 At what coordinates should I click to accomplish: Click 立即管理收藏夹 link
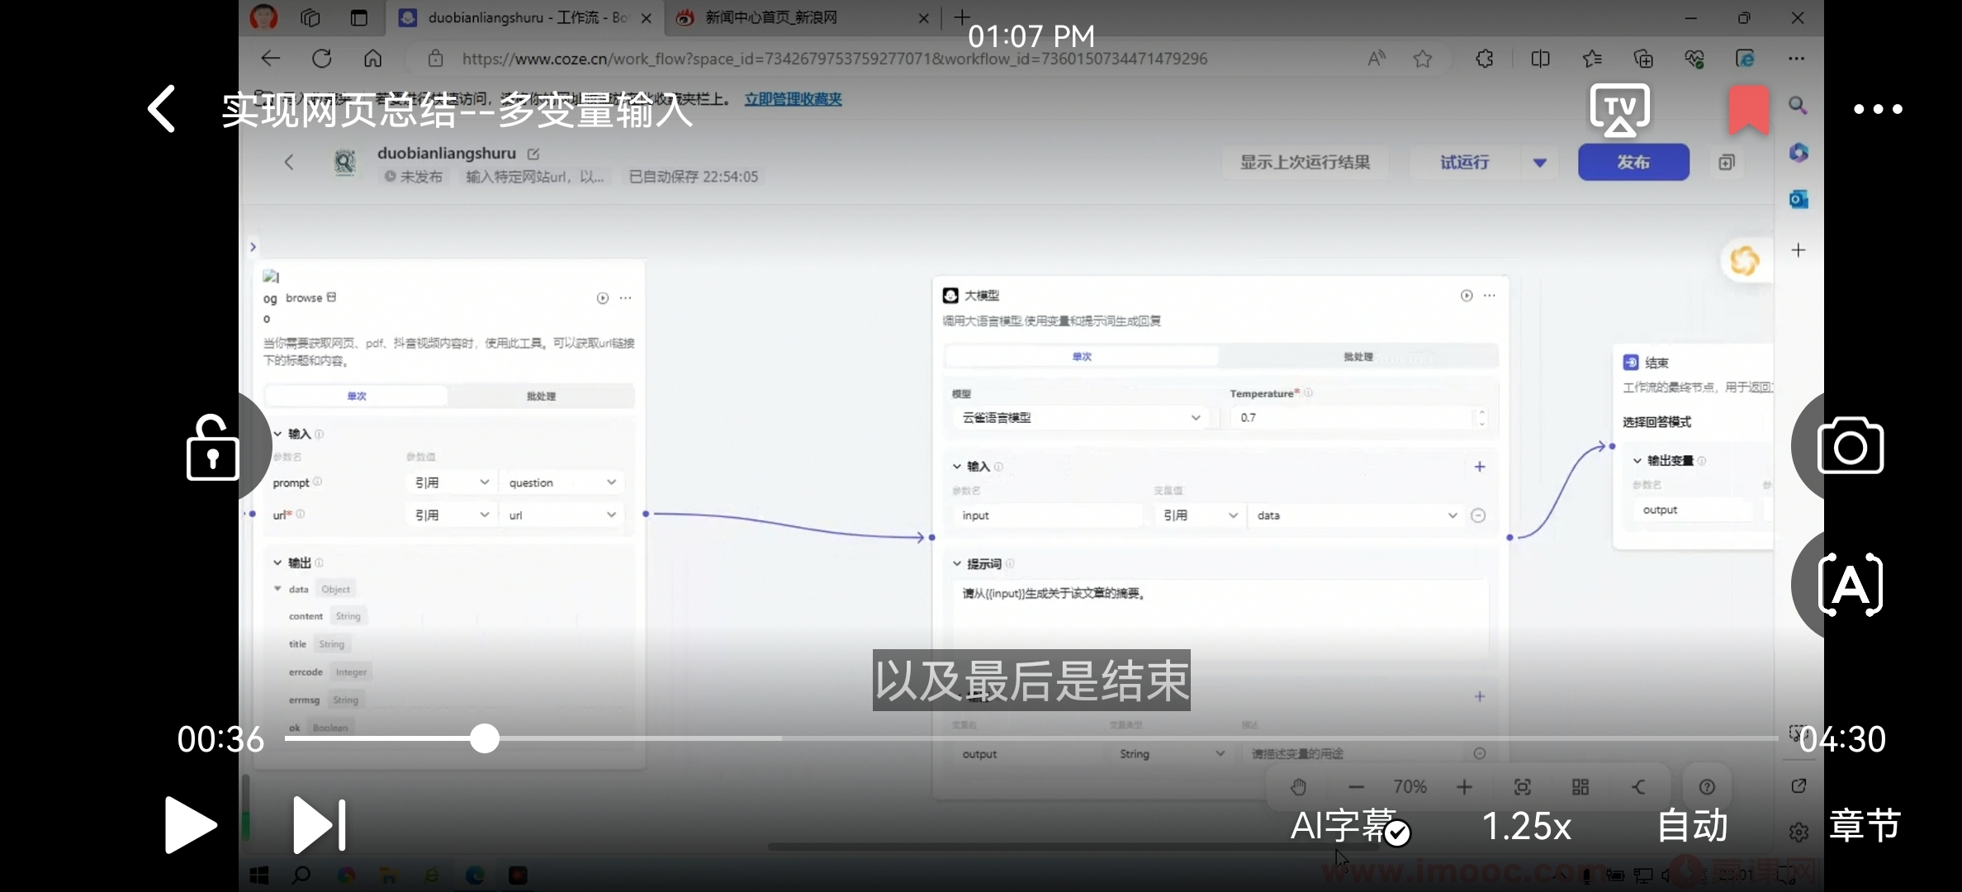[x=793, y=99]
